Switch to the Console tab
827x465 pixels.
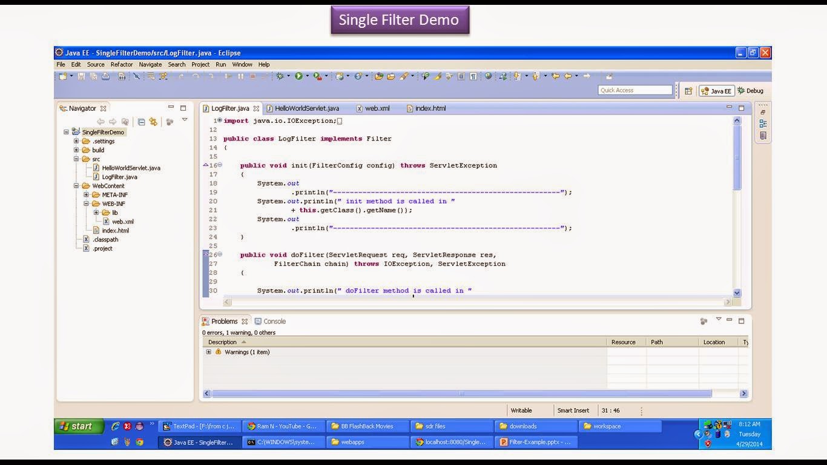[x=271, y=321]
